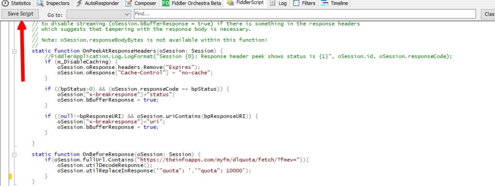Click the Save Script button
This screenshot has height=186, width=495.
click(20, 14)
